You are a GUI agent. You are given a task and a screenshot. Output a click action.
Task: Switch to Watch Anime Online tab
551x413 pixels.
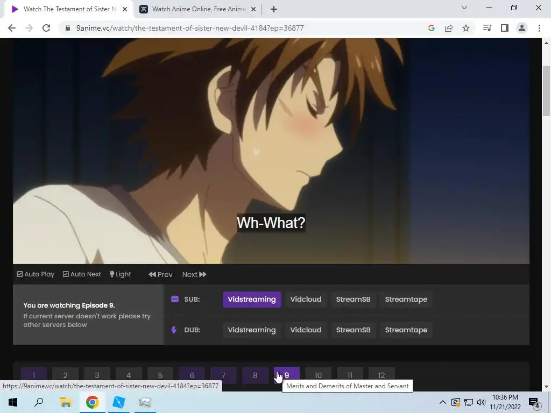point(199,9)
